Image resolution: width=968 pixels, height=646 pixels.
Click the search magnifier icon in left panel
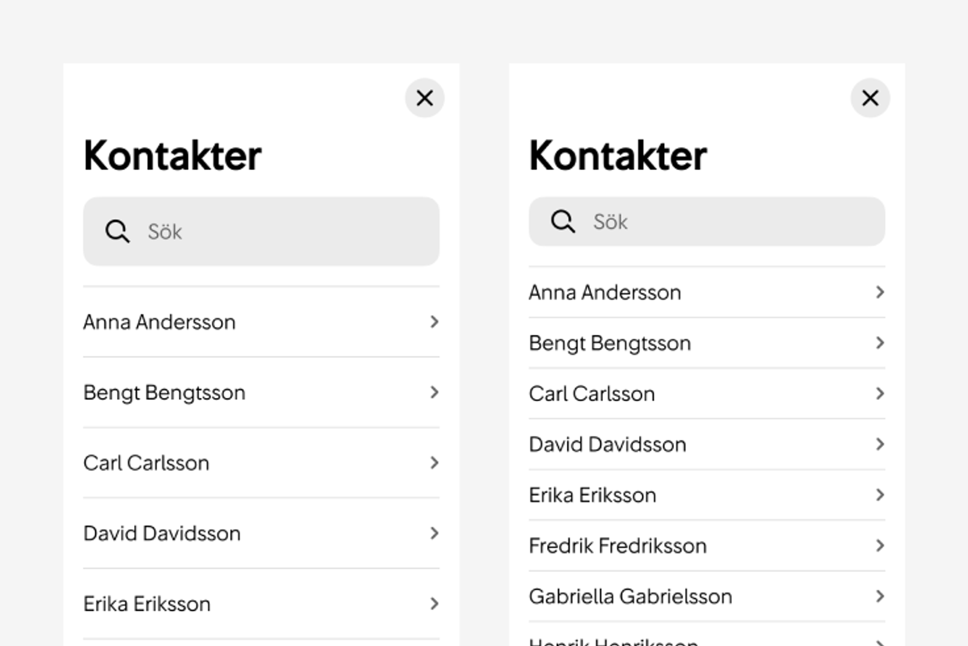tap(117, 232)
